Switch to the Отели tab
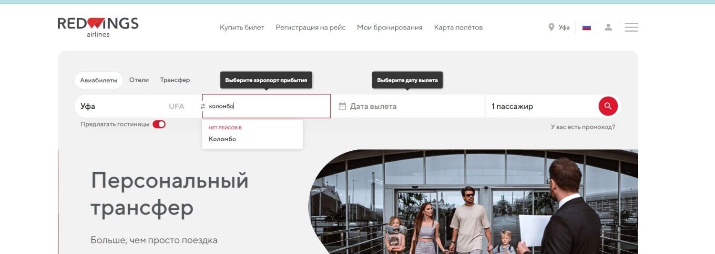 coord(139,80)
